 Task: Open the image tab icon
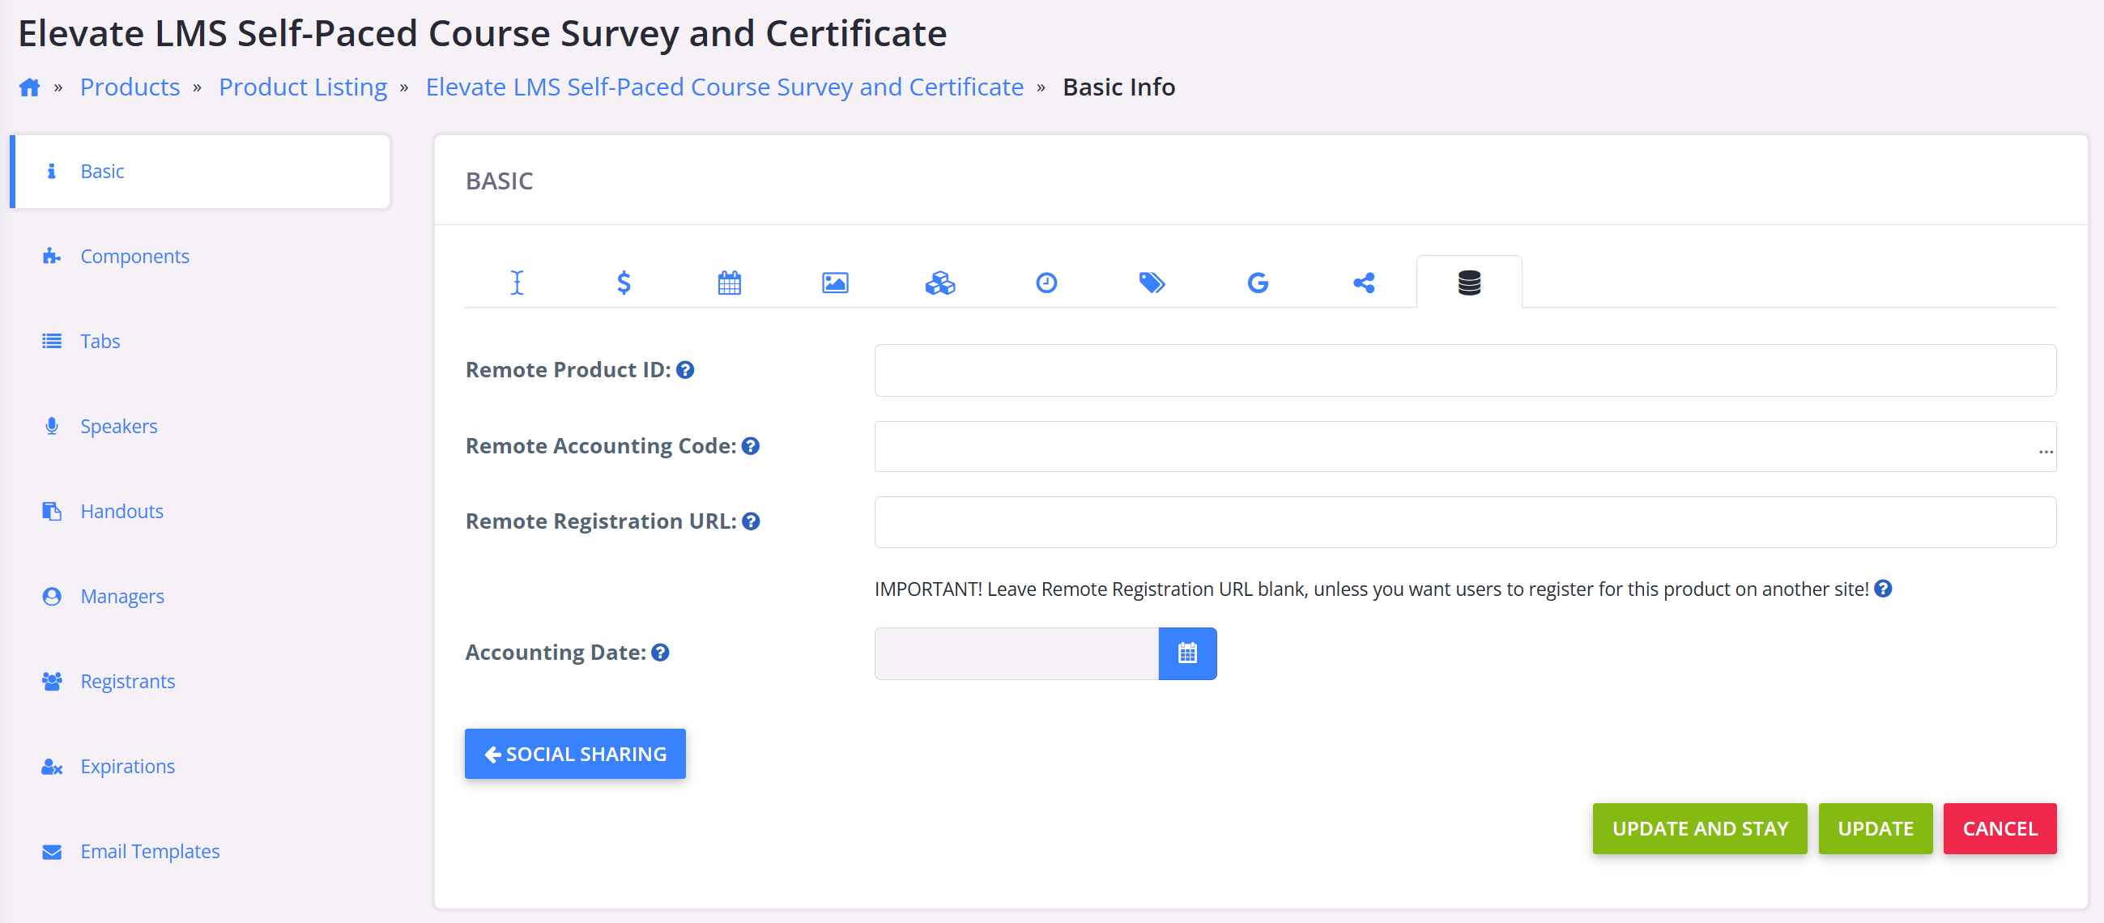[x=835, y=283]
